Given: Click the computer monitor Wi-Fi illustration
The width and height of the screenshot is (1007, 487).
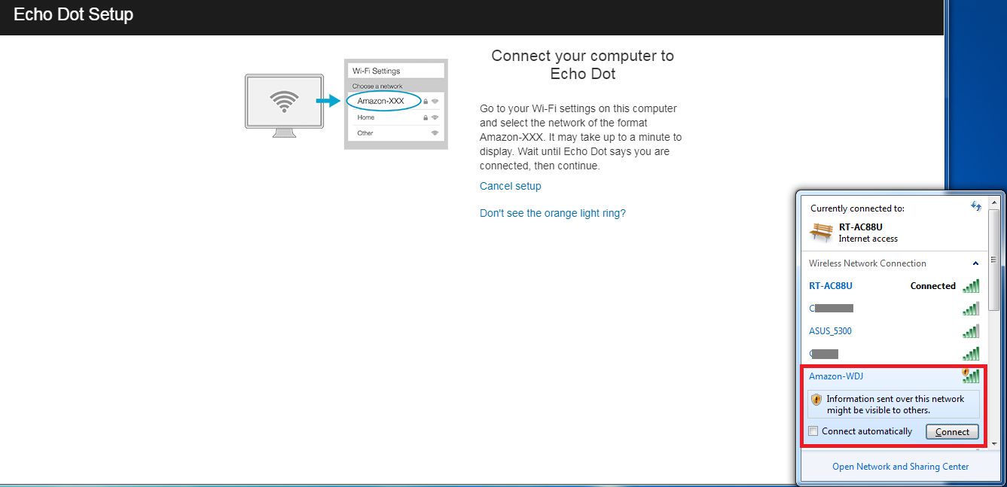Looking at the screenshot, I should [284, 105].
